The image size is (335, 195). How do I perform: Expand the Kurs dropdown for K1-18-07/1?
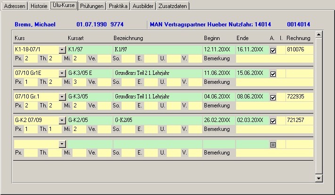click(62, 50)
